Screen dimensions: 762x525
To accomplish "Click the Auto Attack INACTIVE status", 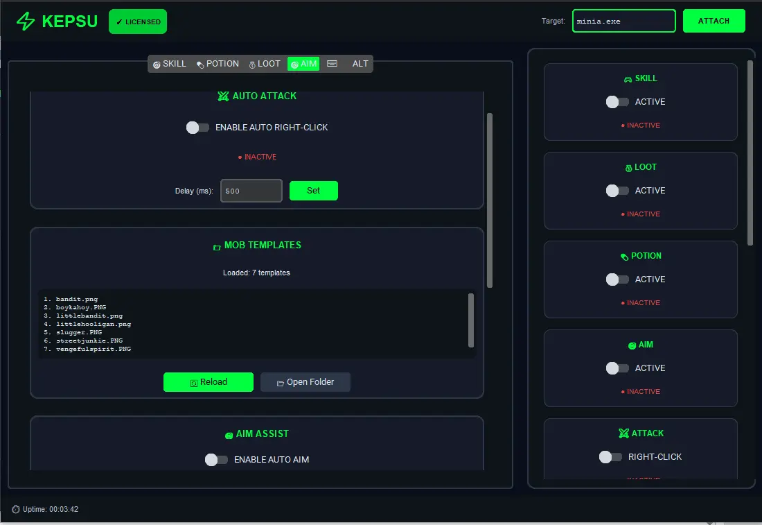I will (x=257, y=157).
